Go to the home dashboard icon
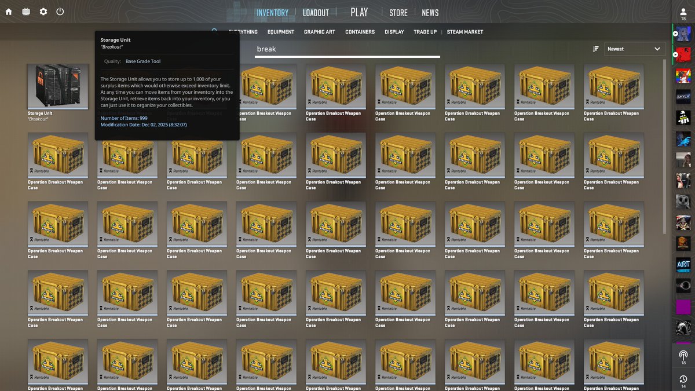Image resolution: width=695 pixels, height=391 pixels. point(9,12)
